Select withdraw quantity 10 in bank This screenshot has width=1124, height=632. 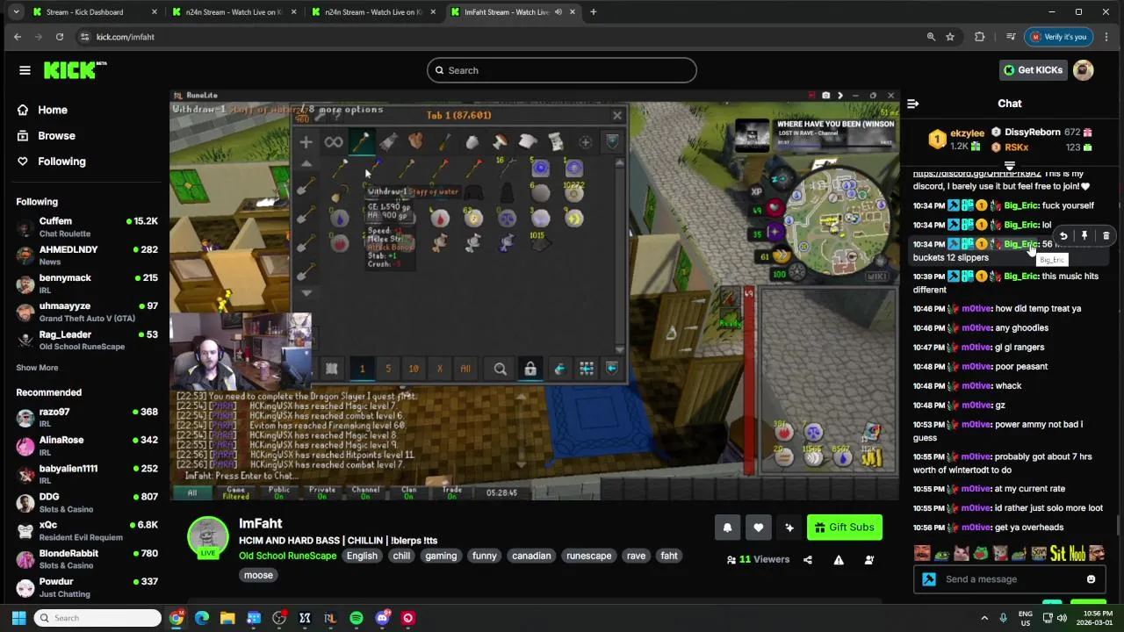[414, 369]
